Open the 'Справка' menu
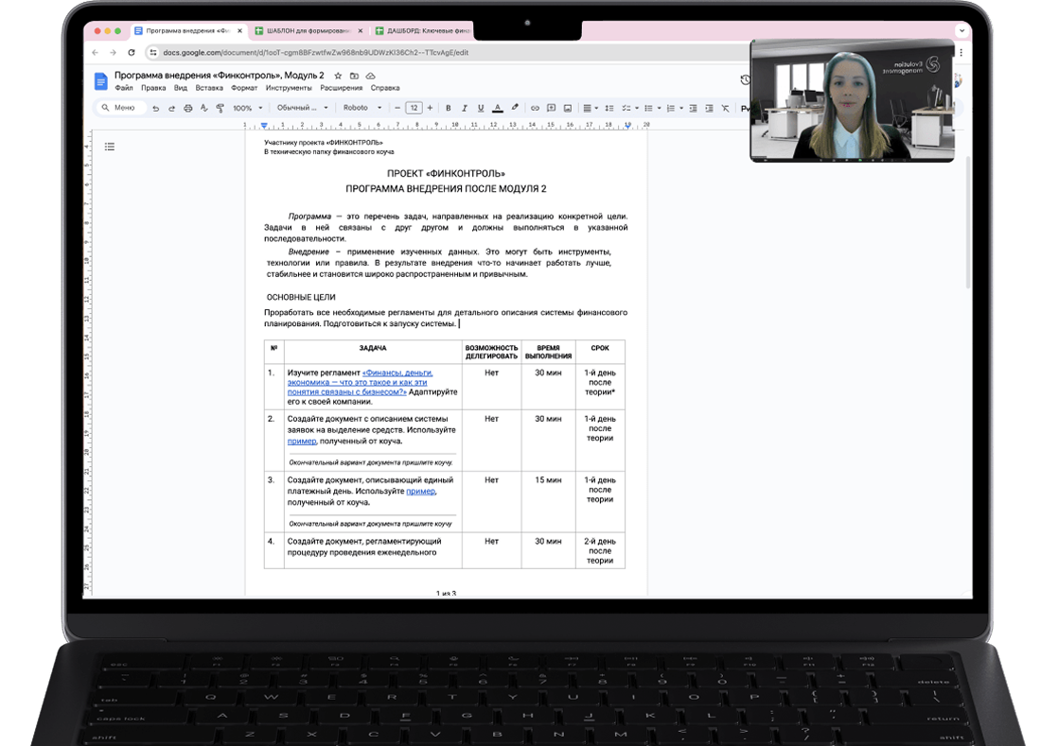Screen dimensions: 1058x746 click(x=385, y=88)
